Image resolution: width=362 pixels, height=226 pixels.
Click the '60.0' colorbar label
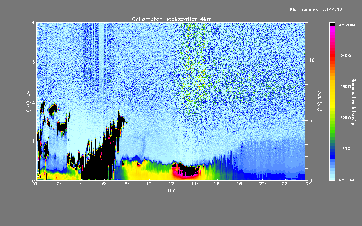tap(346, 149)
